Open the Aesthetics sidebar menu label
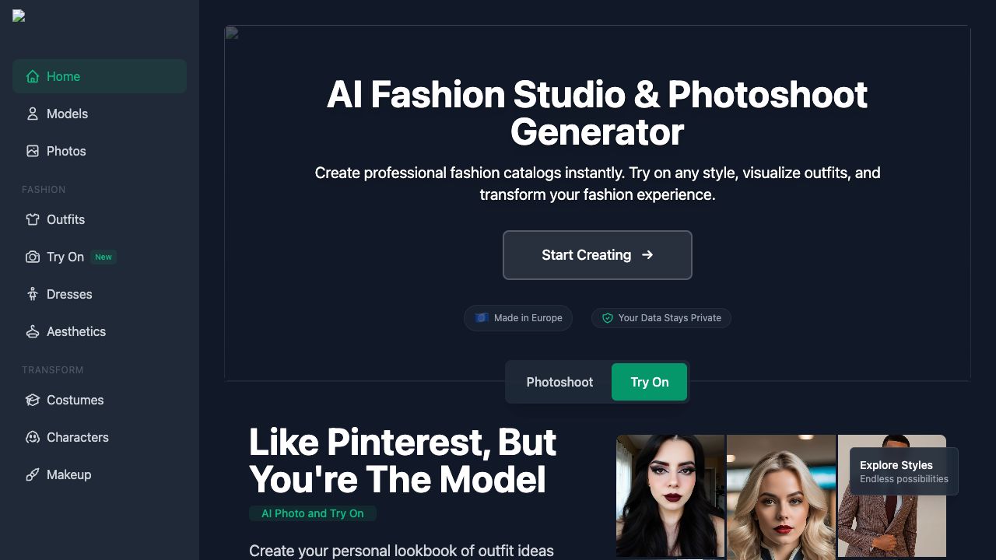Image resolution: width=996 pixels, height=560 pixels. [x=76, y=331]
